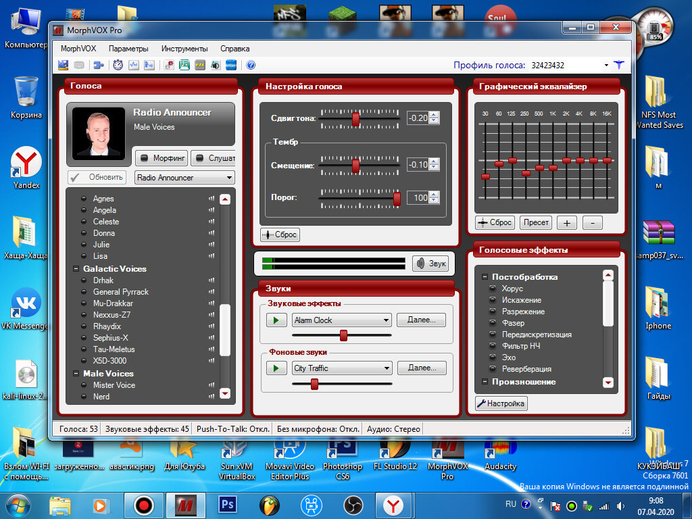Click the waveform graph toolbar icon
This screenshot has height=519, width=692.
pos(133,66)
